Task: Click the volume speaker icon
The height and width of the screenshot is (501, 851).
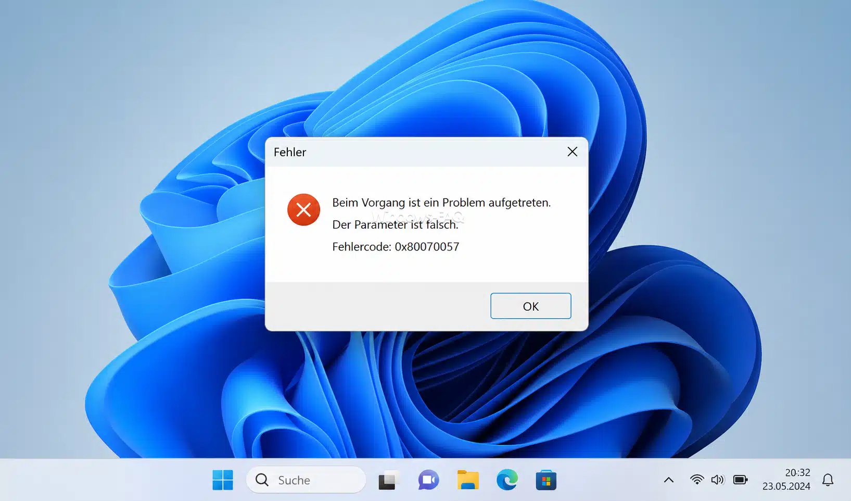Action: pos(717,480)
